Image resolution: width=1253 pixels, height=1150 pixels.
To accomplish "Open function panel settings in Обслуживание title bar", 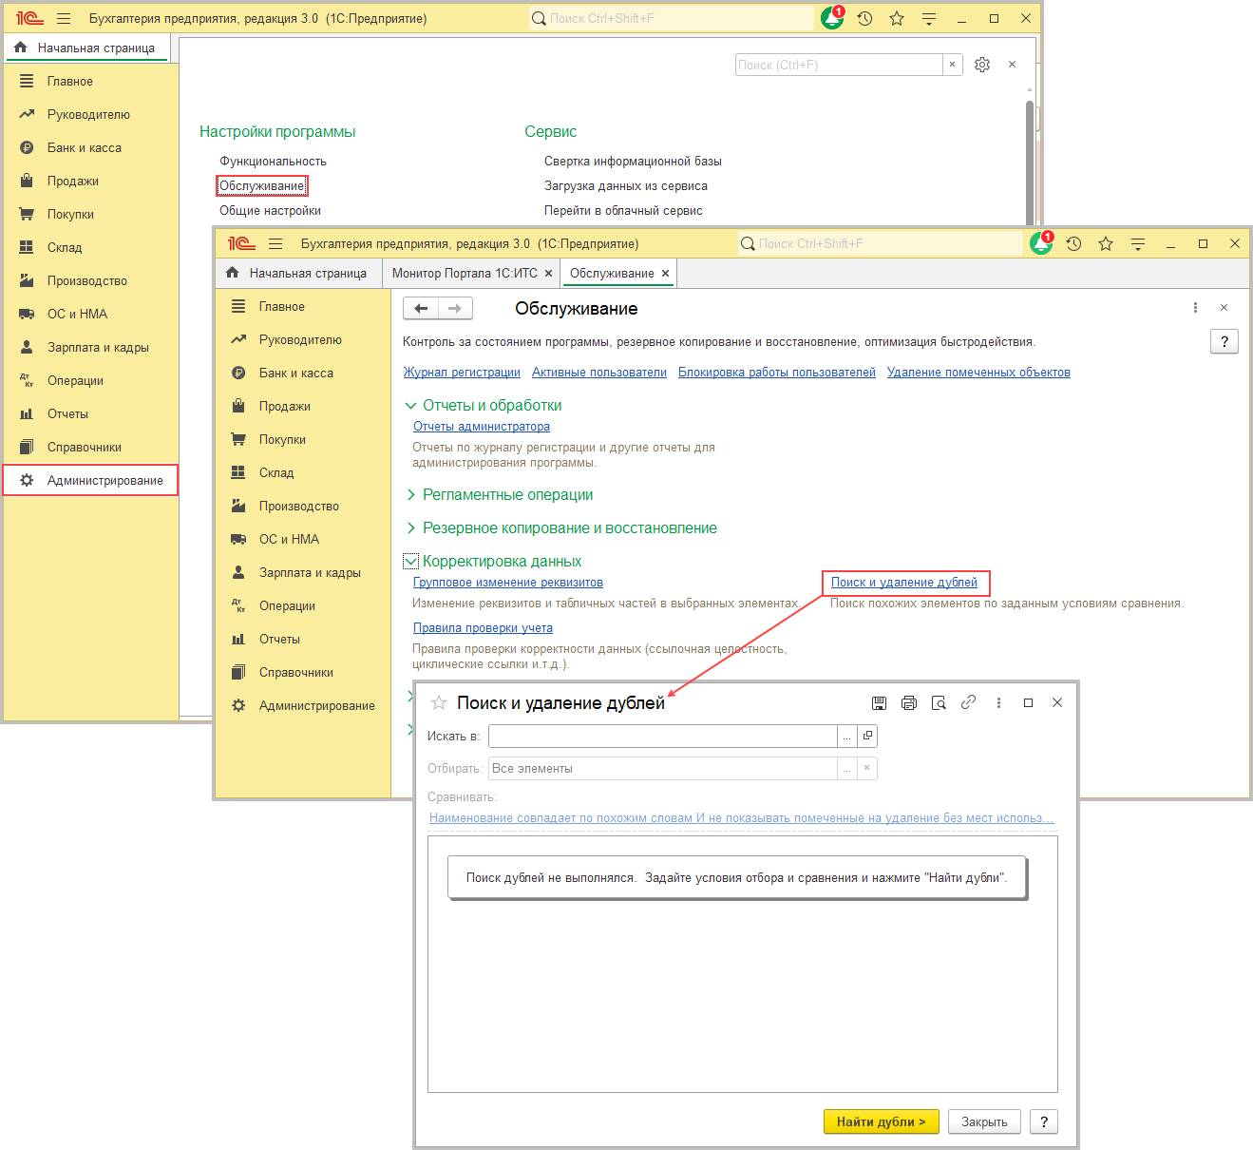I will [x=1138, y=243].
